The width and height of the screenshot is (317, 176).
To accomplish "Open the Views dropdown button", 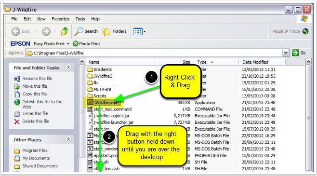I will 140,31.
